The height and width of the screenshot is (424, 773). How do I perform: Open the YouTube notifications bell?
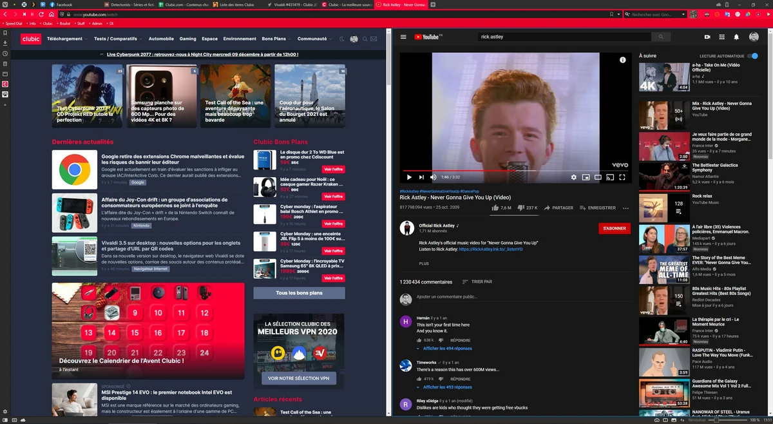(x=737, y=37)
